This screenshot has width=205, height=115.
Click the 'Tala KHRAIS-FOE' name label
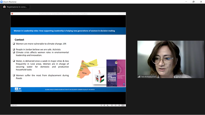(148, 77)
